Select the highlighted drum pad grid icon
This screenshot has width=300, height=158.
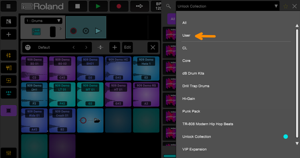(x=9, y=110)
